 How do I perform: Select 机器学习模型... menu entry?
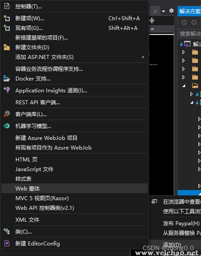click(74, 126)
